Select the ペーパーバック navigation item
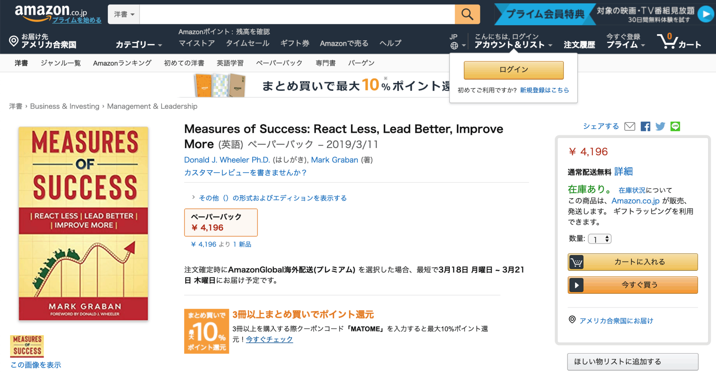 pyautogui.click(x=279, y=63)
